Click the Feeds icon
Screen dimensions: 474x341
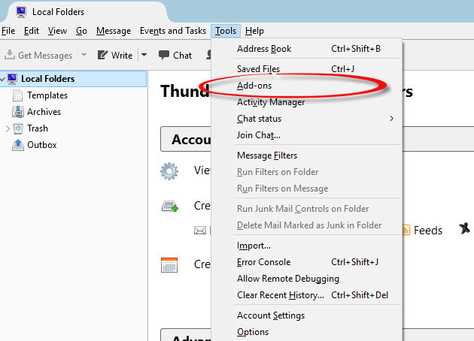(x=406, y=231)
